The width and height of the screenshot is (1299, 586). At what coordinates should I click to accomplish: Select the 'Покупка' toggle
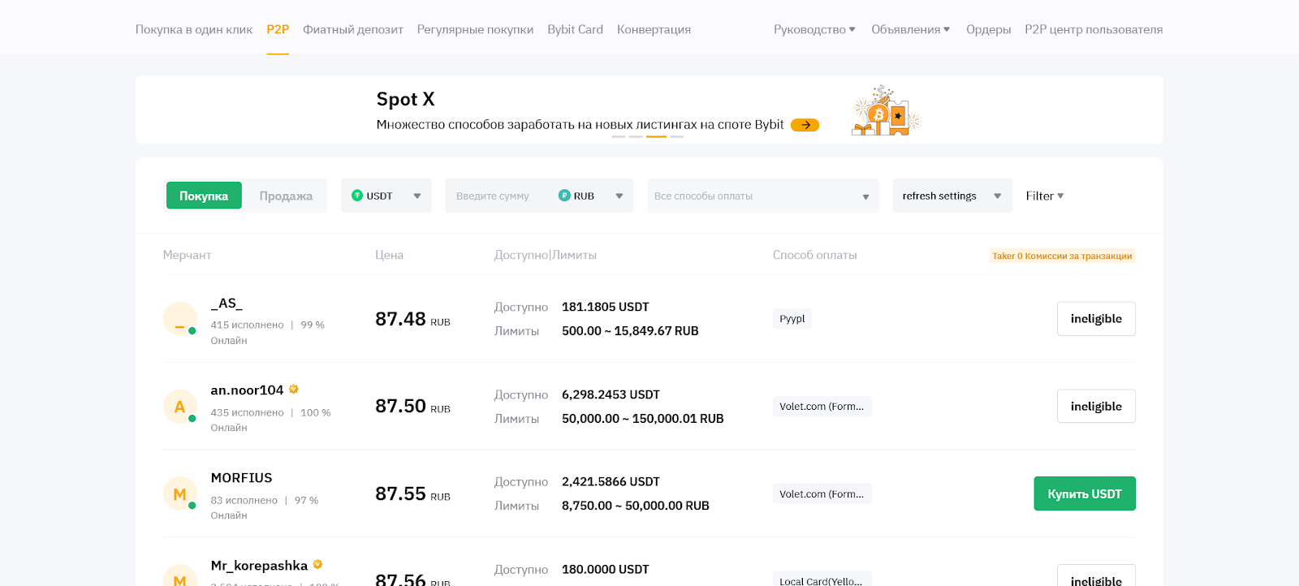(204, 196)
